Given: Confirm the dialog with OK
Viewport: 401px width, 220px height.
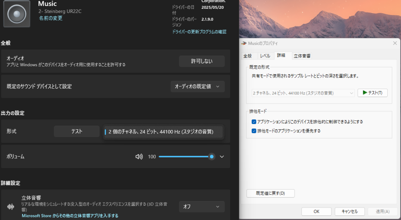Looking at the screenshot, I should 316,211.
